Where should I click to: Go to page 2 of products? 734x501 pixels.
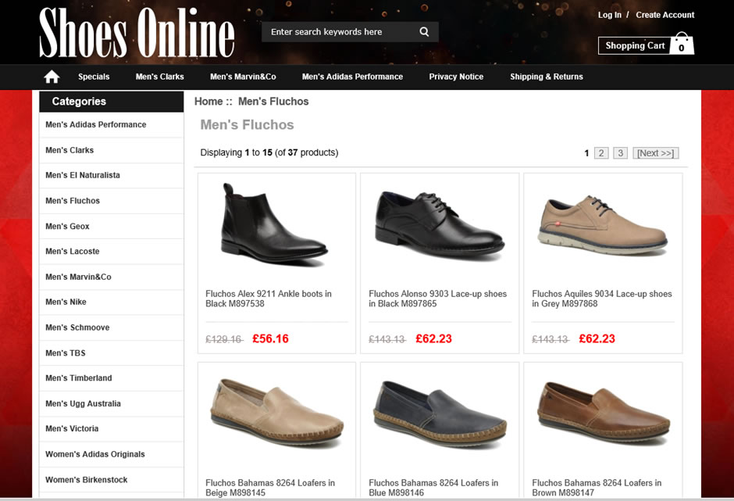601,153
